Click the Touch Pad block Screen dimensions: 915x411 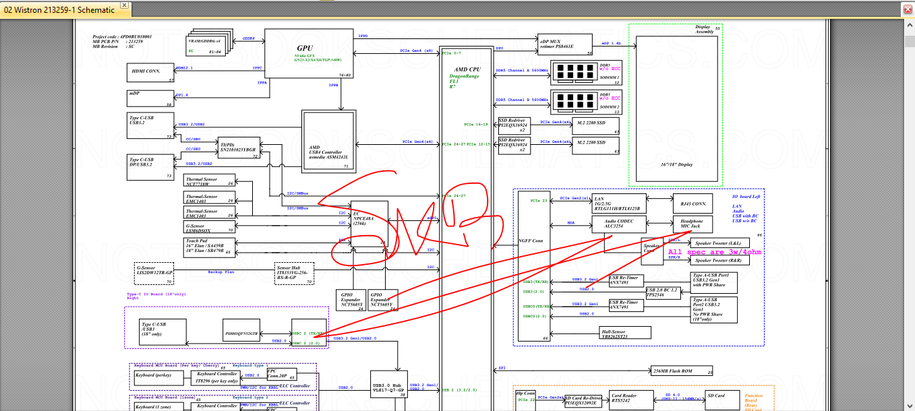pos(209,247)
